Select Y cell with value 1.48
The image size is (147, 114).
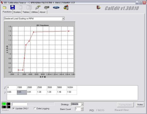click(x=62, y=92)
